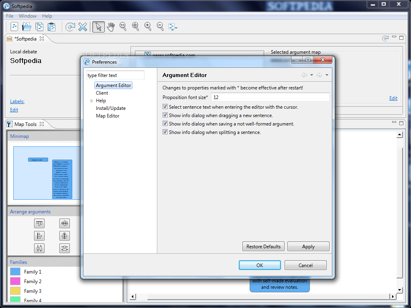Click the auto-layout icon at toolbar end
The height and width of the screenshot is (308, 411).
(x=173, y=27)
